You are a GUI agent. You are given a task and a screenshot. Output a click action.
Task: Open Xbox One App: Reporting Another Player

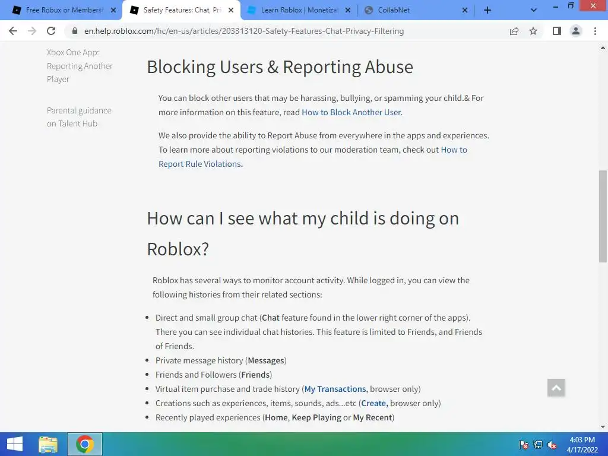(80, 65)
